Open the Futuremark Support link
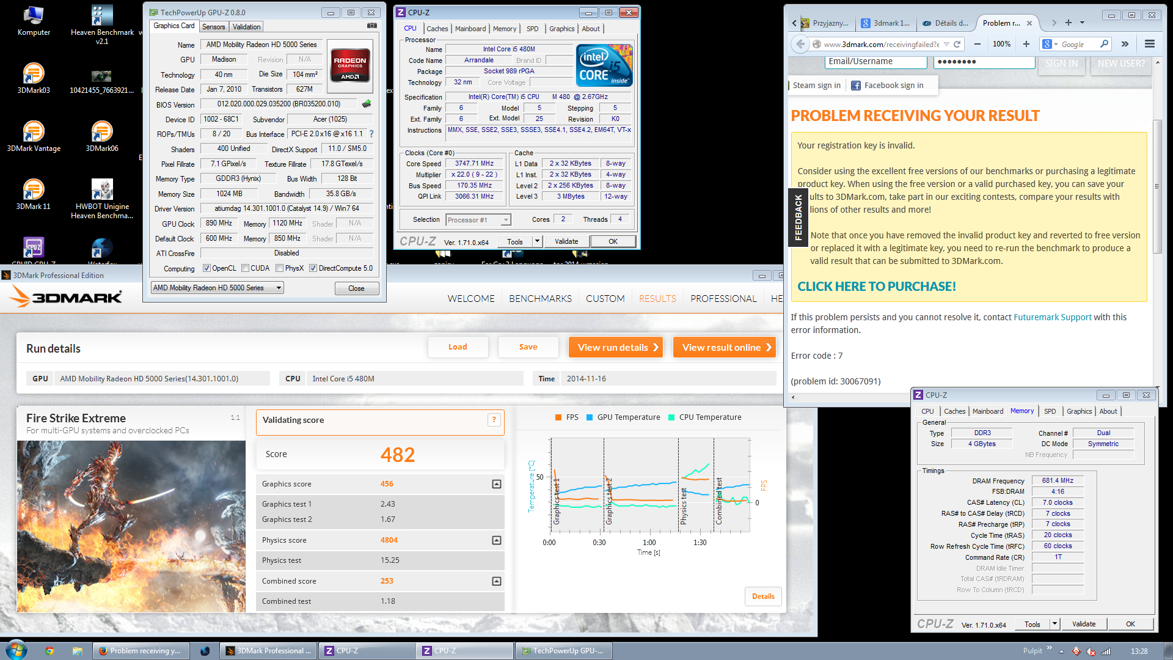 [x=1052, y=317]
